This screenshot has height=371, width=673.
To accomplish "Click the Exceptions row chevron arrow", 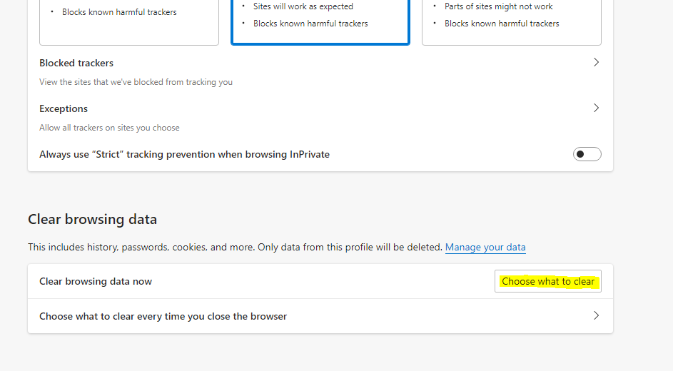I will tap(596, 108).
